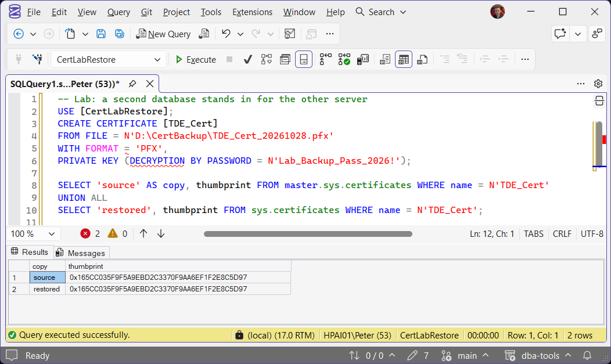The height and width of the screenshot is (364, 611).
Task: Click the Save All icon
Action: pos(120,34)
